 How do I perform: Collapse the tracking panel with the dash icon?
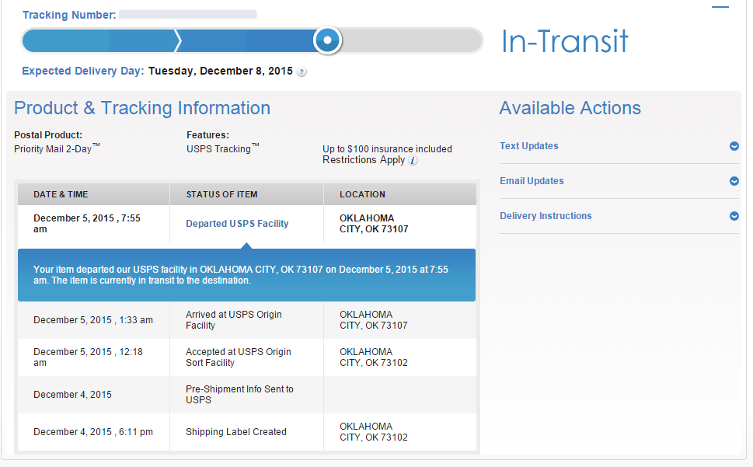(720, 7)
